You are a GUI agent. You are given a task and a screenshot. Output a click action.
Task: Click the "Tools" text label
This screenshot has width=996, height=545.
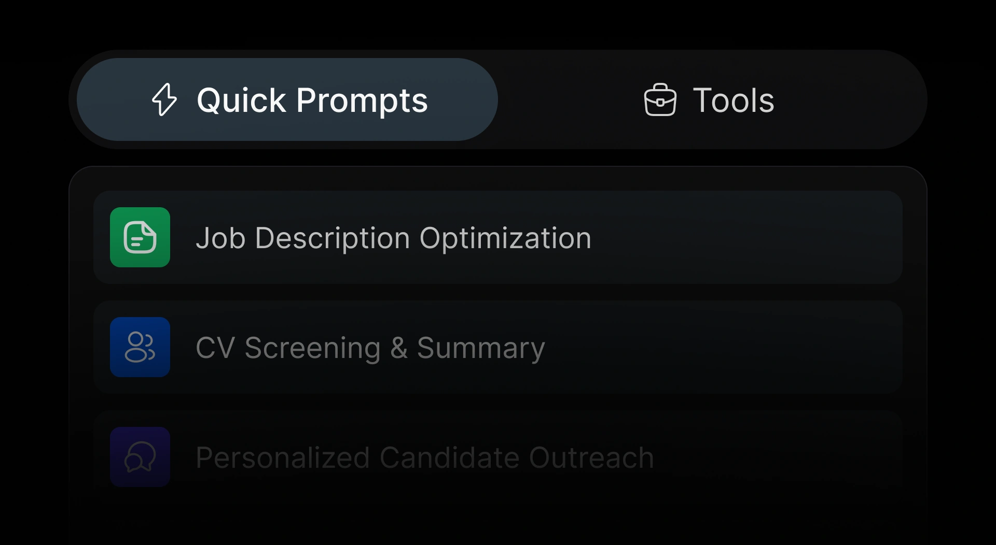pos(733,100)
